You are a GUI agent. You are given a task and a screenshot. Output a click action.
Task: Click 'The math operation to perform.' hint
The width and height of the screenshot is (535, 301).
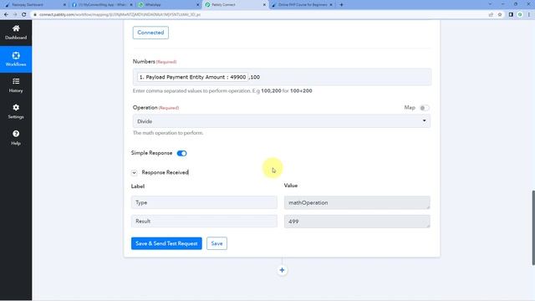pyautogui.click(x=168, y=133)
